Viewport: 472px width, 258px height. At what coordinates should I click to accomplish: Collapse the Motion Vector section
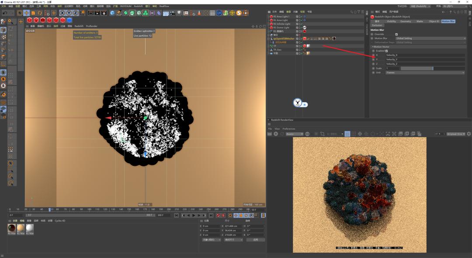pyautogui.click(x=372, y=47)
